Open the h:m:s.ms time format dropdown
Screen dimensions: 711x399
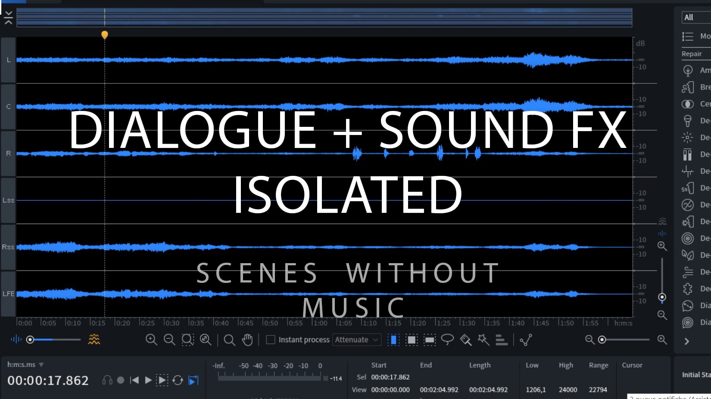[x=25, y=365]
